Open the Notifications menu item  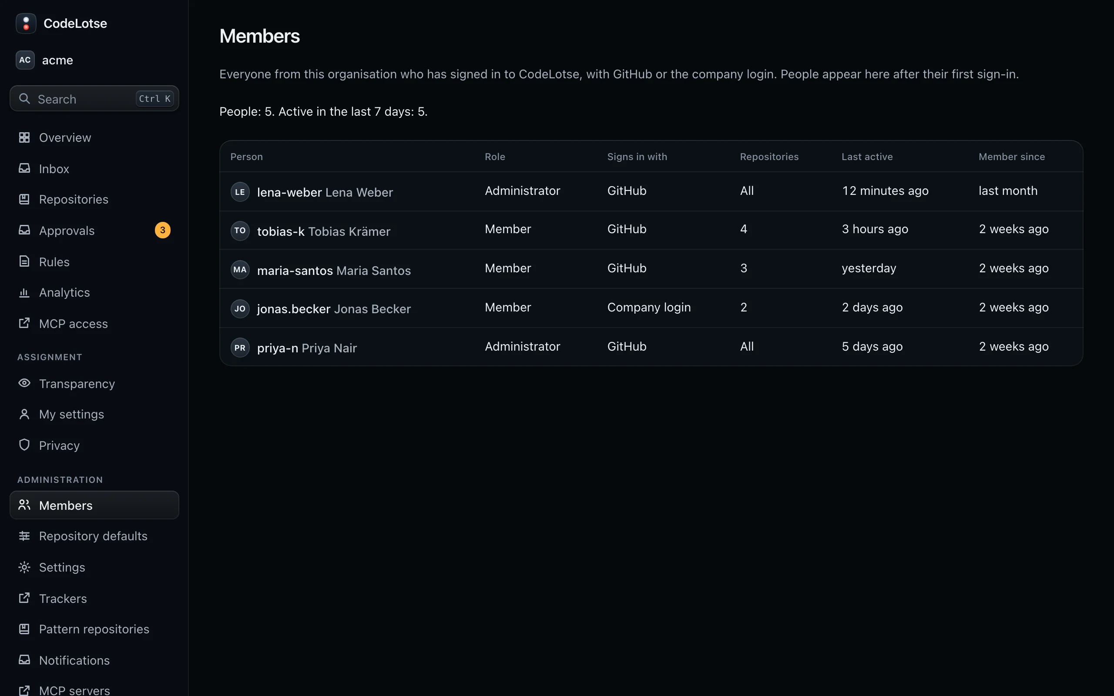pos(94,660)
